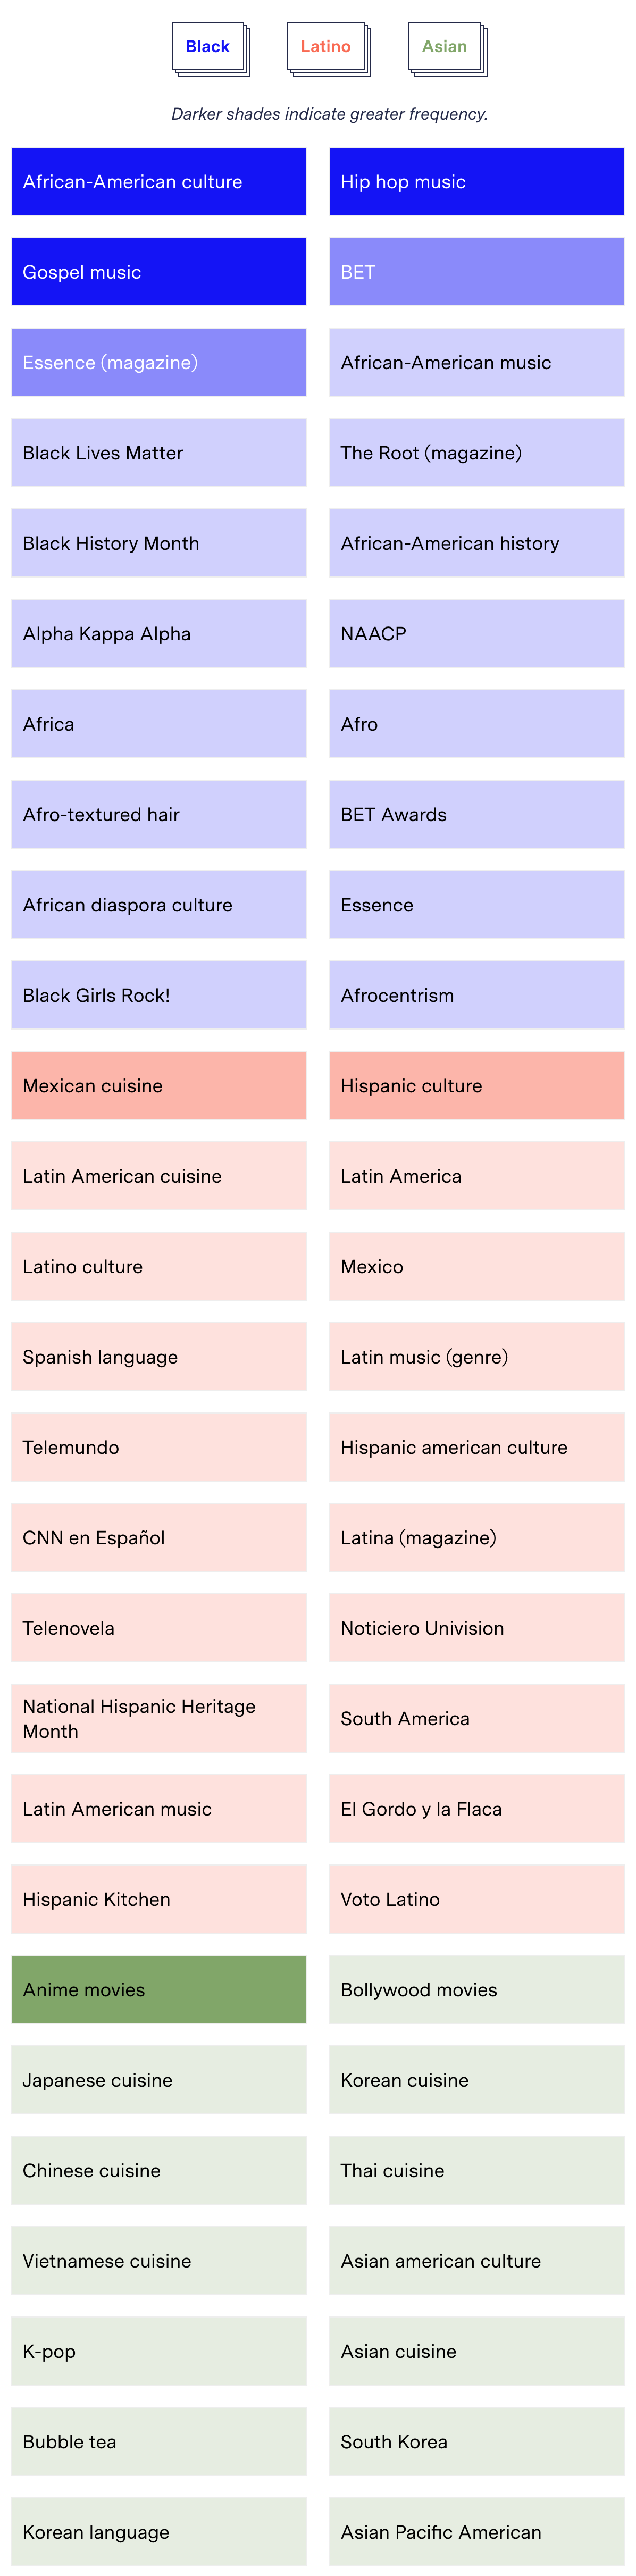Select the Black category tab
This screenshot has height=2576, width=636.
click(208, 46)
